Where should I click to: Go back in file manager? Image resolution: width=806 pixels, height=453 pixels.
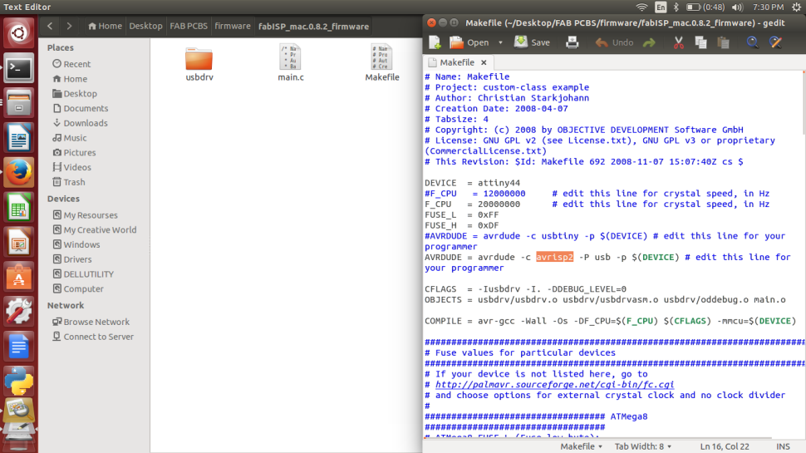coord(50,26)
